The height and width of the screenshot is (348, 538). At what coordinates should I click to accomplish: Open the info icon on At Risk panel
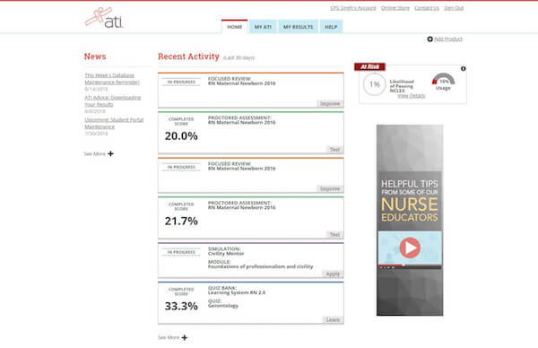click(x=464, y=69)
